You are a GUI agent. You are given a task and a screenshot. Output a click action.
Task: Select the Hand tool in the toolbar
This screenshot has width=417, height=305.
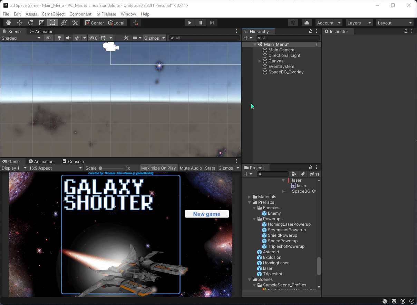point(8,23)
